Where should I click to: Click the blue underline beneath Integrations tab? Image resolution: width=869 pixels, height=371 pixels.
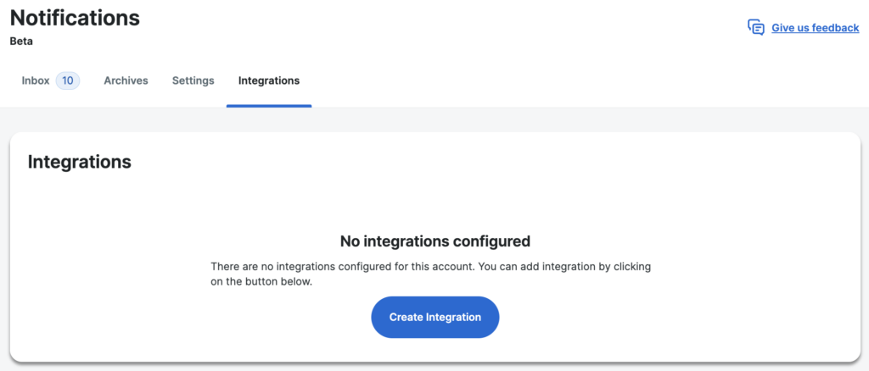point(268,106)
